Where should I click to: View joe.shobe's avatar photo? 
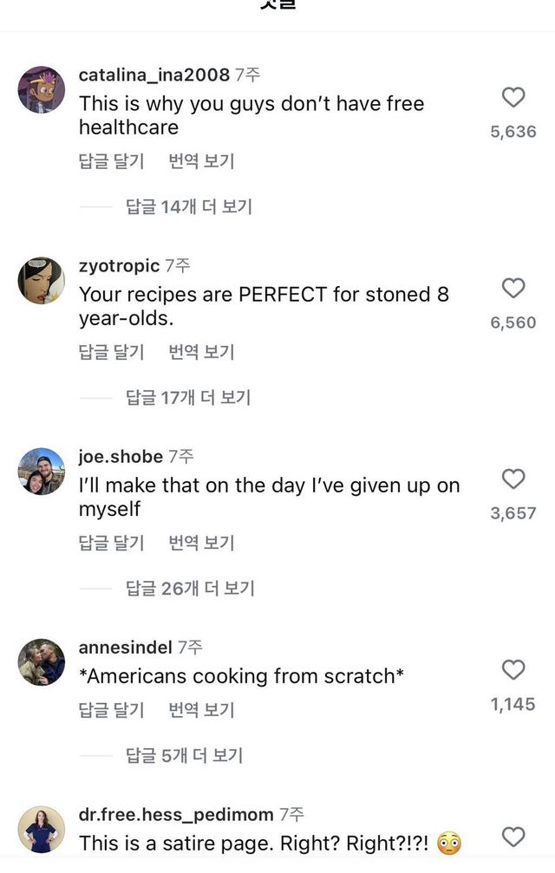click(40, 472)
